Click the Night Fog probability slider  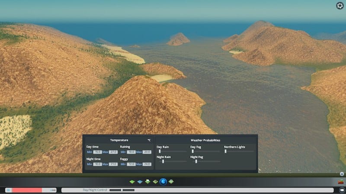click(196, 161)
